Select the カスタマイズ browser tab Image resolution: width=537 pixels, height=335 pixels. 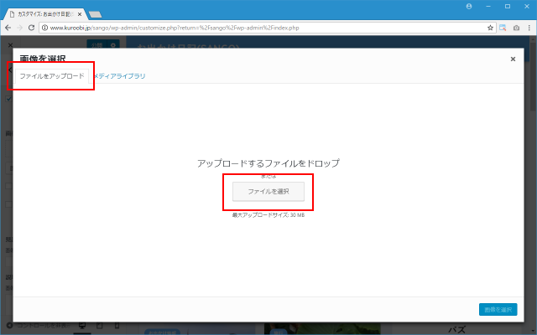44,14
